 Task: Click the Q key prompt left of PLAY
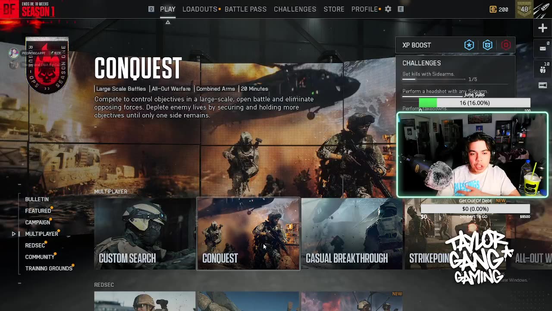pos(151,9)
